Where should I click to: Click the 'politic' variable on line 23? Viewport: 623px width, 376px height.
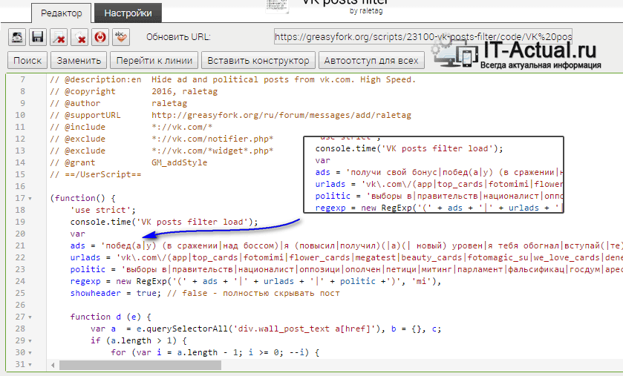tap(88, 269)
